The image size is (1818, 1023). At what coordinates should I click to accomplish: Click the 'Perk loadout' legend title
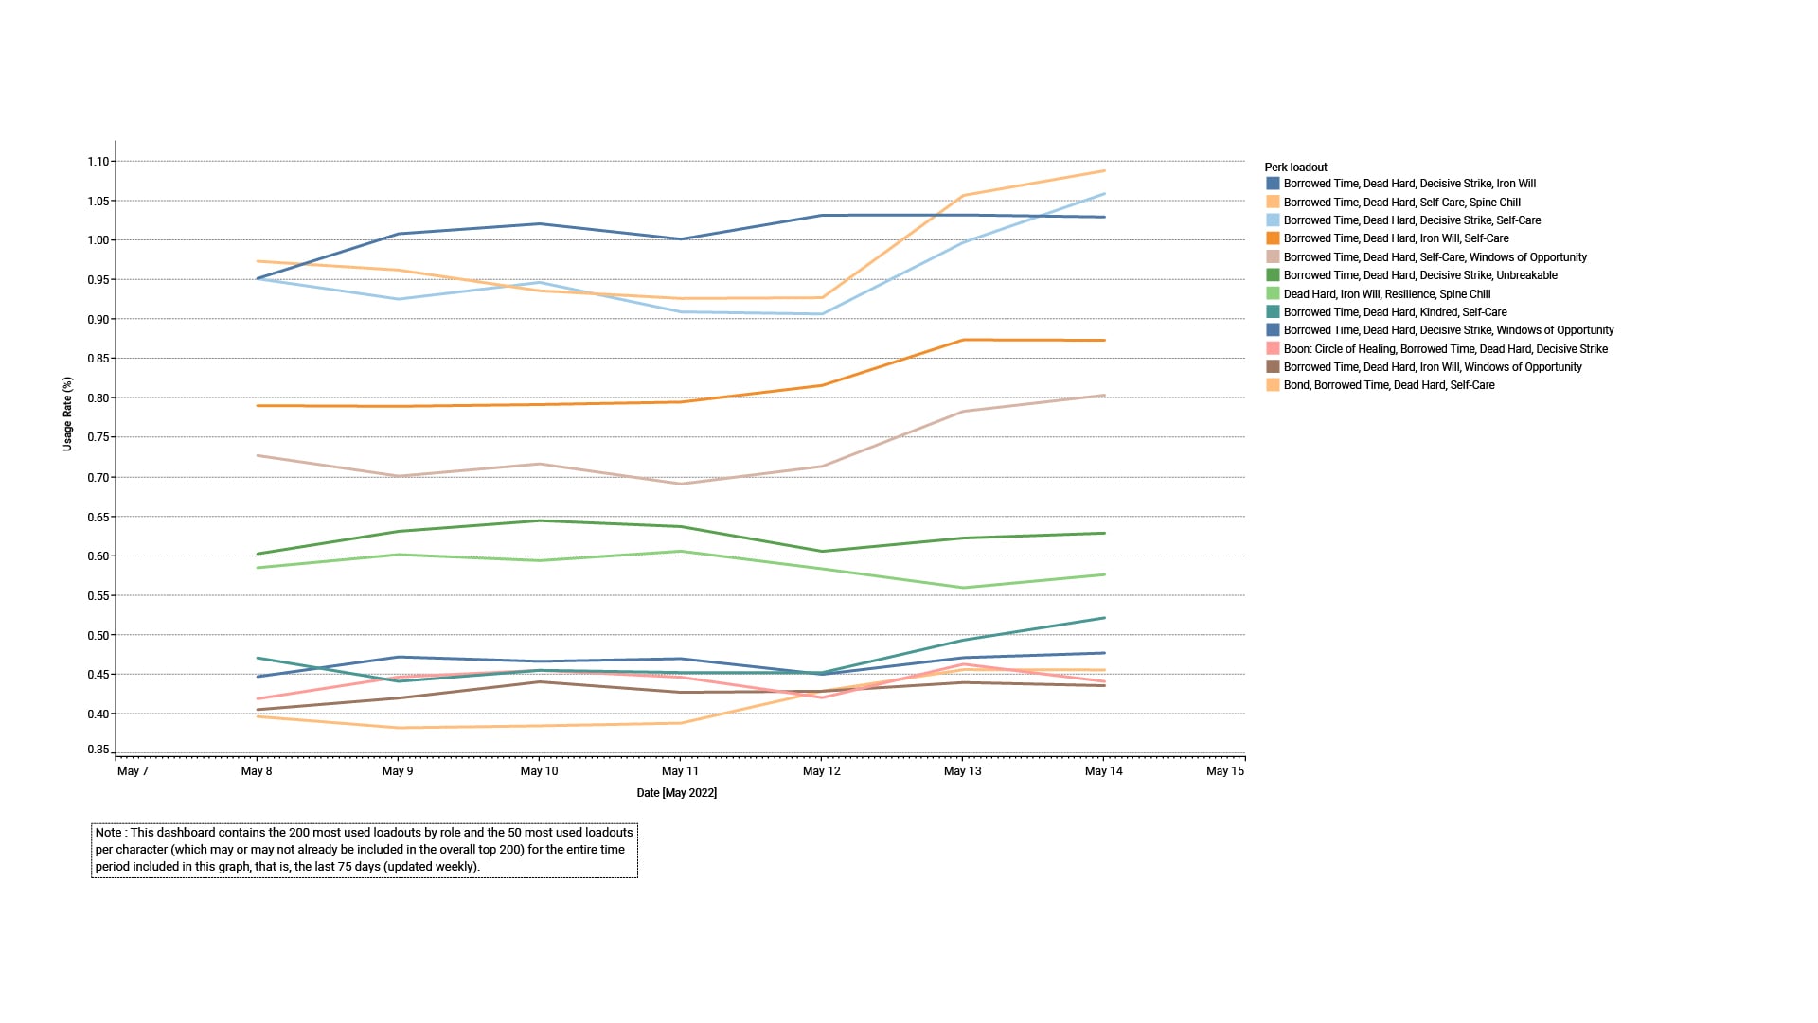point(1295,168)
